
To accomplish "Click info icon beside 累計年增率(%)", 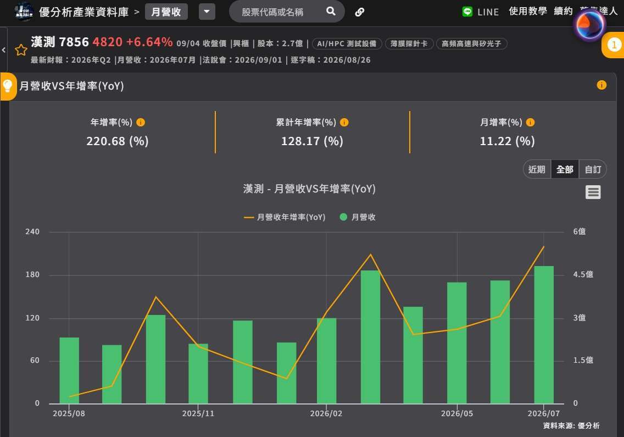I will pyautogui.click(x=344, y=122).
